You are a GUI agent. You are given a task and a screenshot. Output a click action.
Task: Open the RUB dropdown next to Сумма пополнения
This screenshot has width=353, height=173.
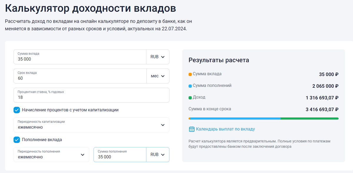158,154
